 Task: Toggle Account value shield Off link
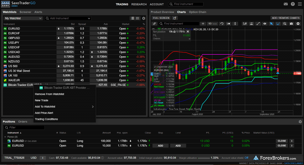tap(246, 158)
